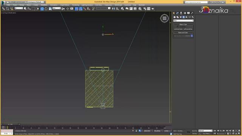The width and height of the screenshot is (242, 136).
Task: Toggle the Angle Snap button
Action: 81,9
